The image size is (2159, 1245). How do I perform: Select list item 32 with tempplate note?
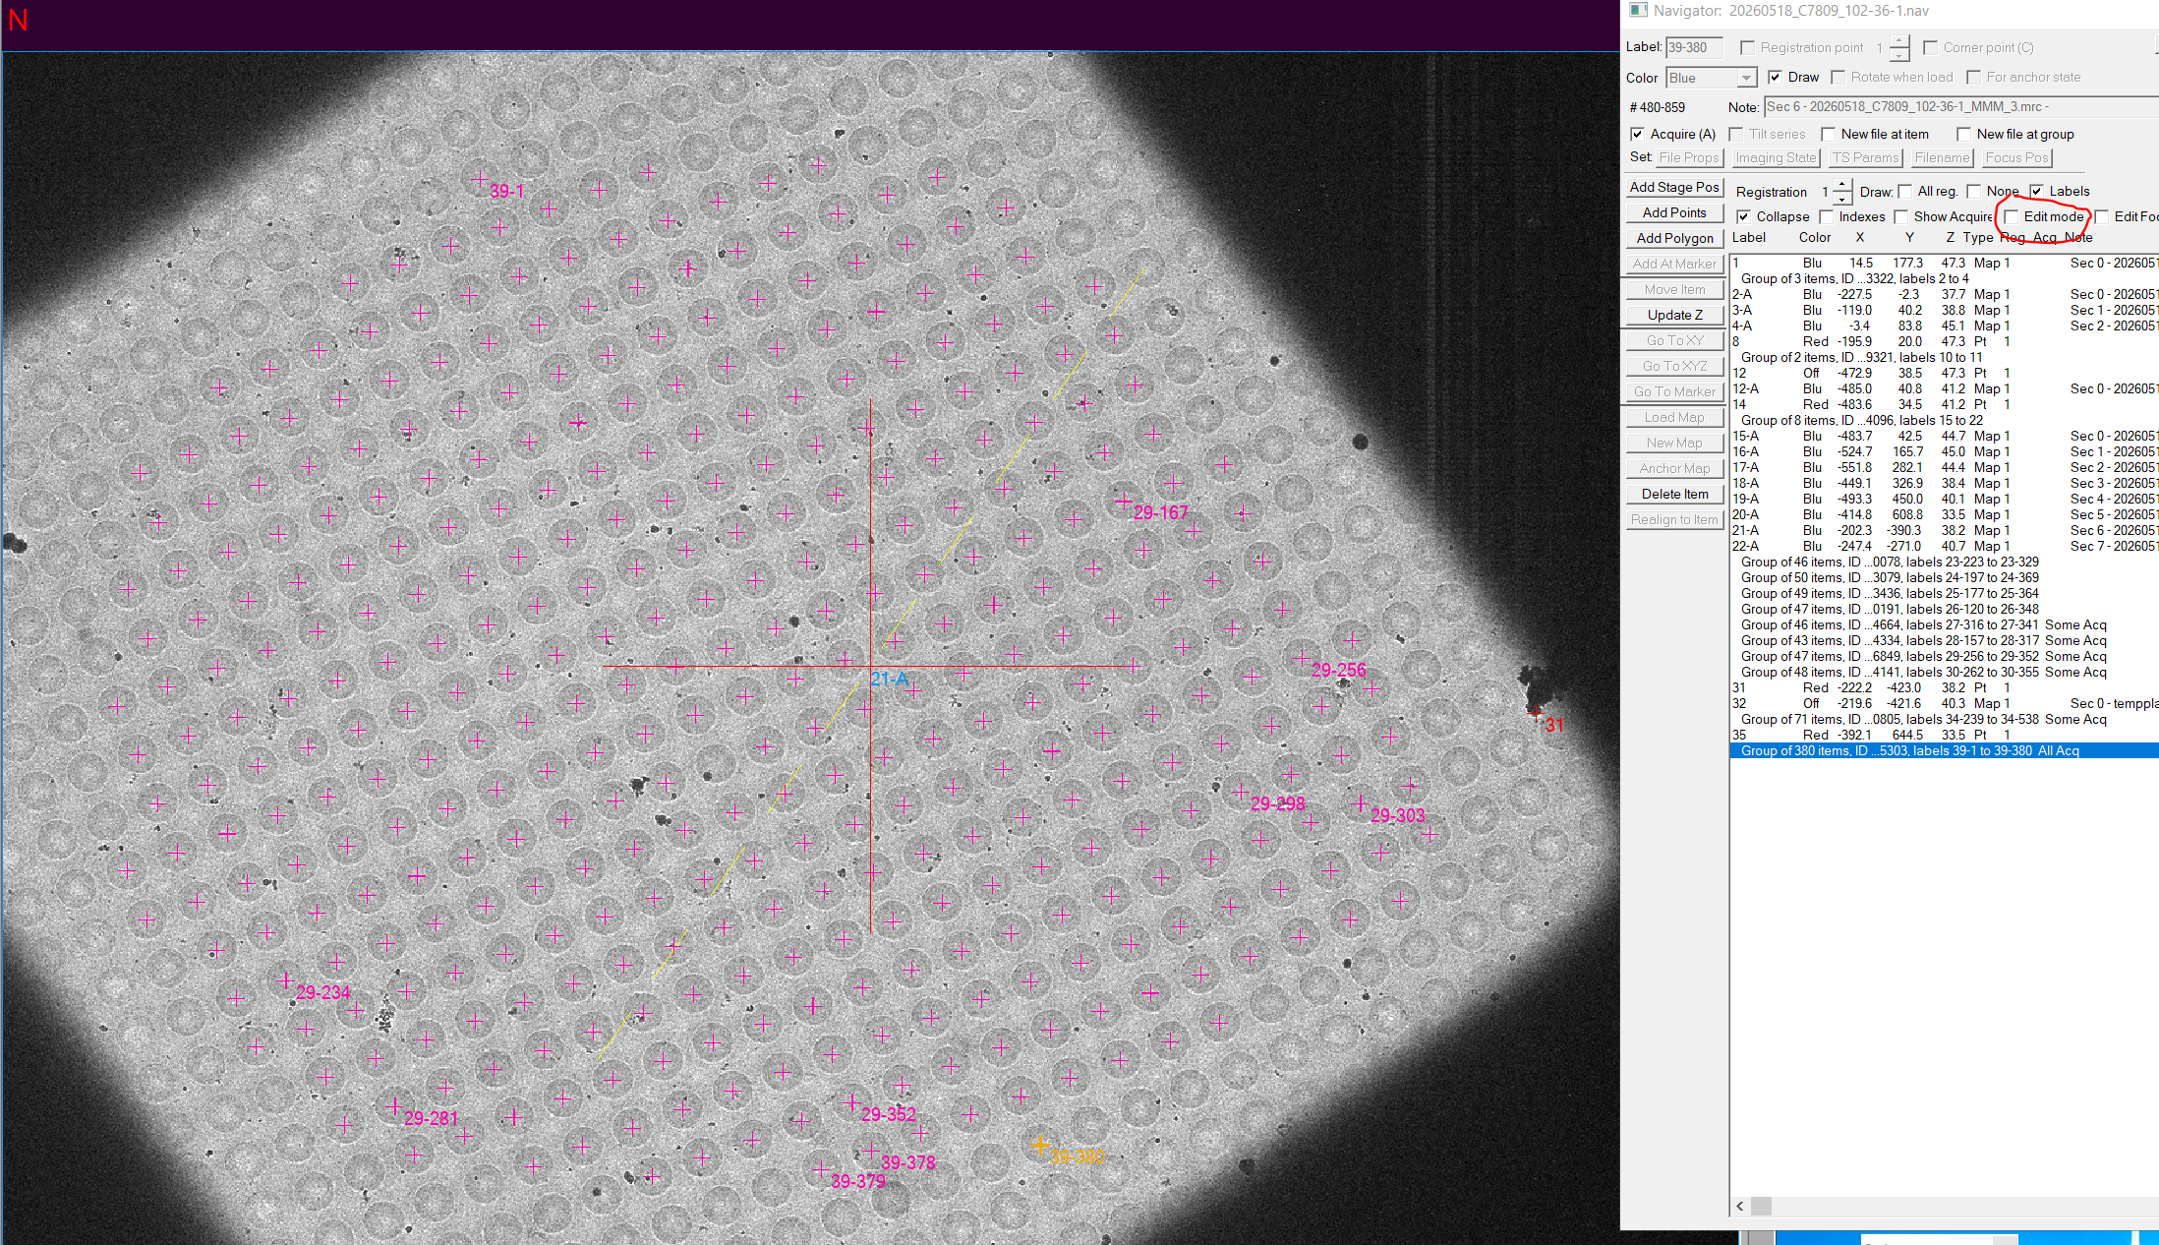coord(1944,704)
